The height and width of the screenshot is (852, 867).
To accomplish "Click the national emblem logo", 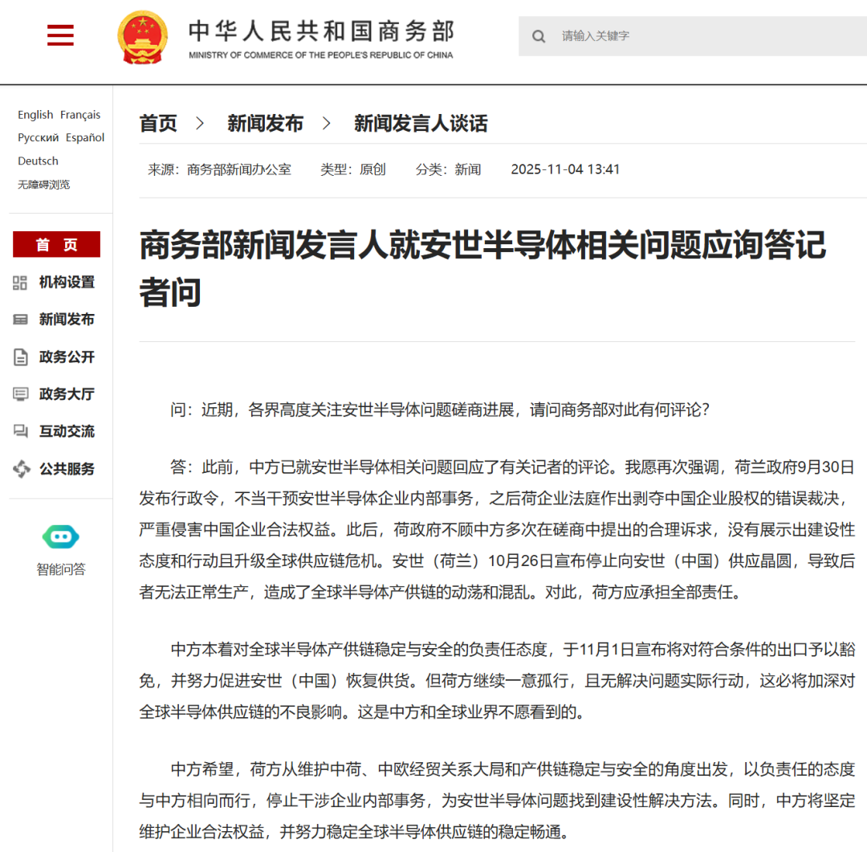I will click(143, 38).
